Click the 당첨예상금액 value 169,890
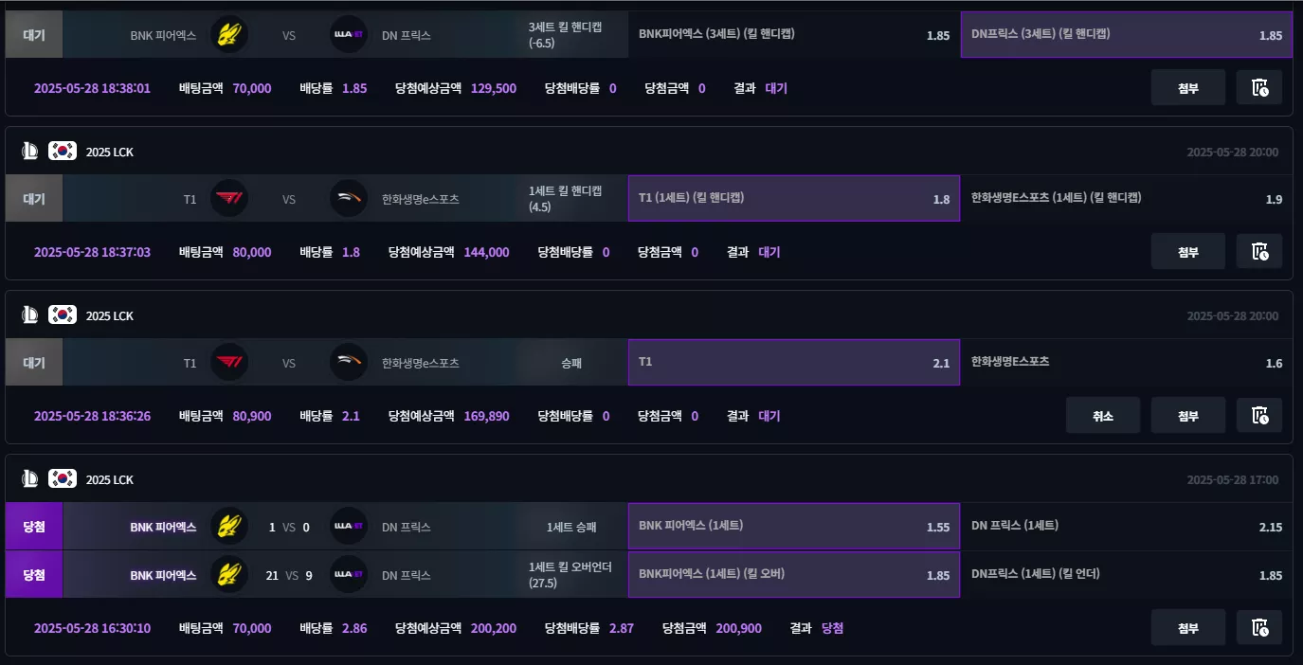Screen dimensions: 1303x665 click(x=486, y=416)
